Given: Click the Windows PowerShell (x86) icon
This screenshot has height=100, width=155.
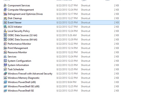Looking at the screenshot, I should pos(5,82).
